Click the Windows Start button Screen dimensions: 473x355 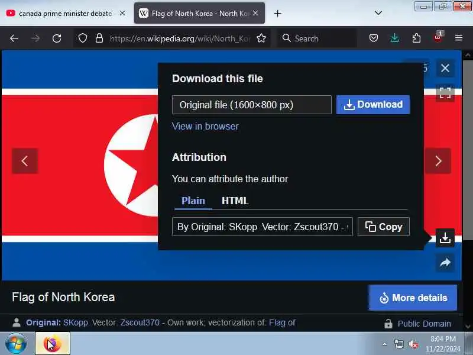pos(16,344)
